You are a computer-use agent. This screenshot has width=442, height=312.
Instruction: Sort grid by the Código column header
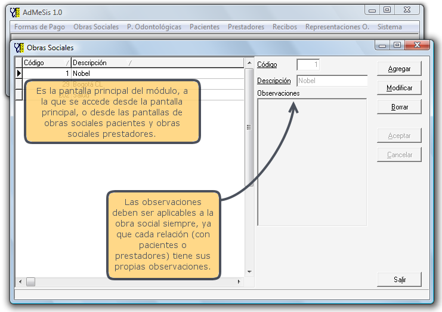point(46,63)
